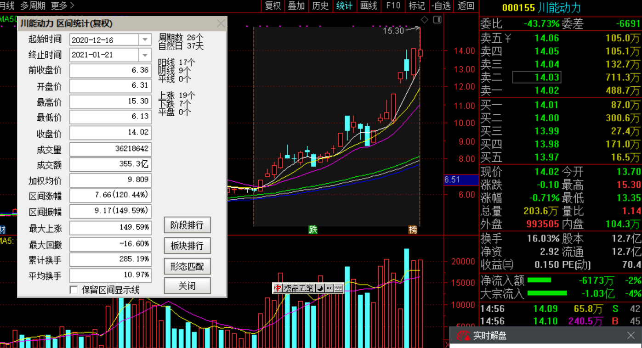Click the 净流入额 green bar
Image resolution: width=642 pixels, height=348 pixels.
click(539, 280)
